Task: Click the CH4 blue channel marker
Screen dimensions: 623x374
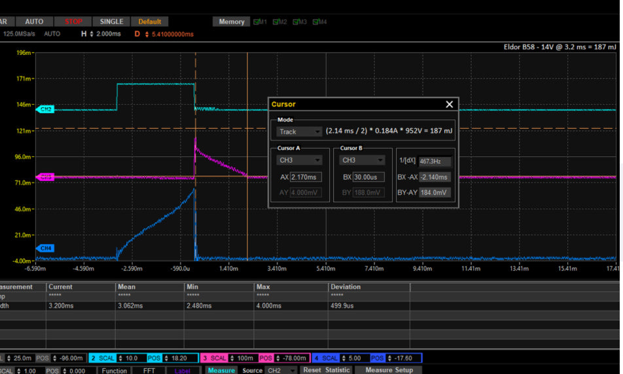Action: coord(45,248)
